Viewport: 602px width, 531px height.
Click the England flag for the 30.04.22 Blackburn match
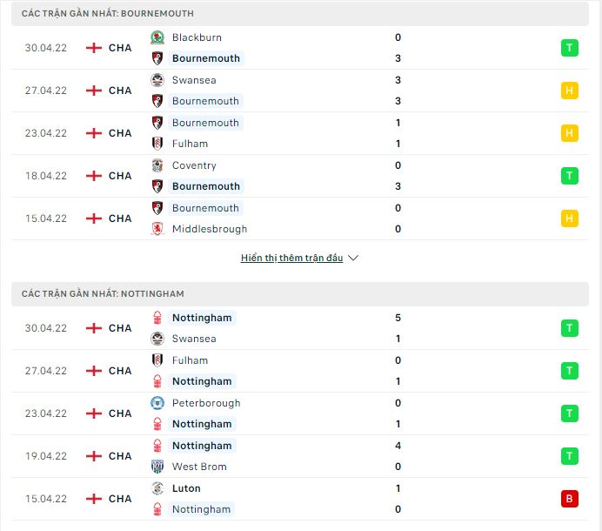94,48
